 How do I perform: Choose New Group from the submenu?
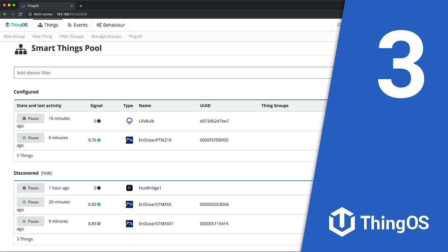[x=14, y=36]
